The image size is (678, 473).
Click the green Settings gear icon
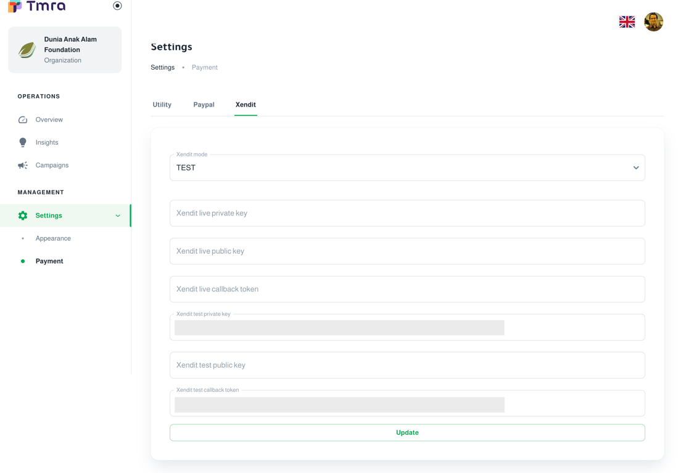pos(23,216)
